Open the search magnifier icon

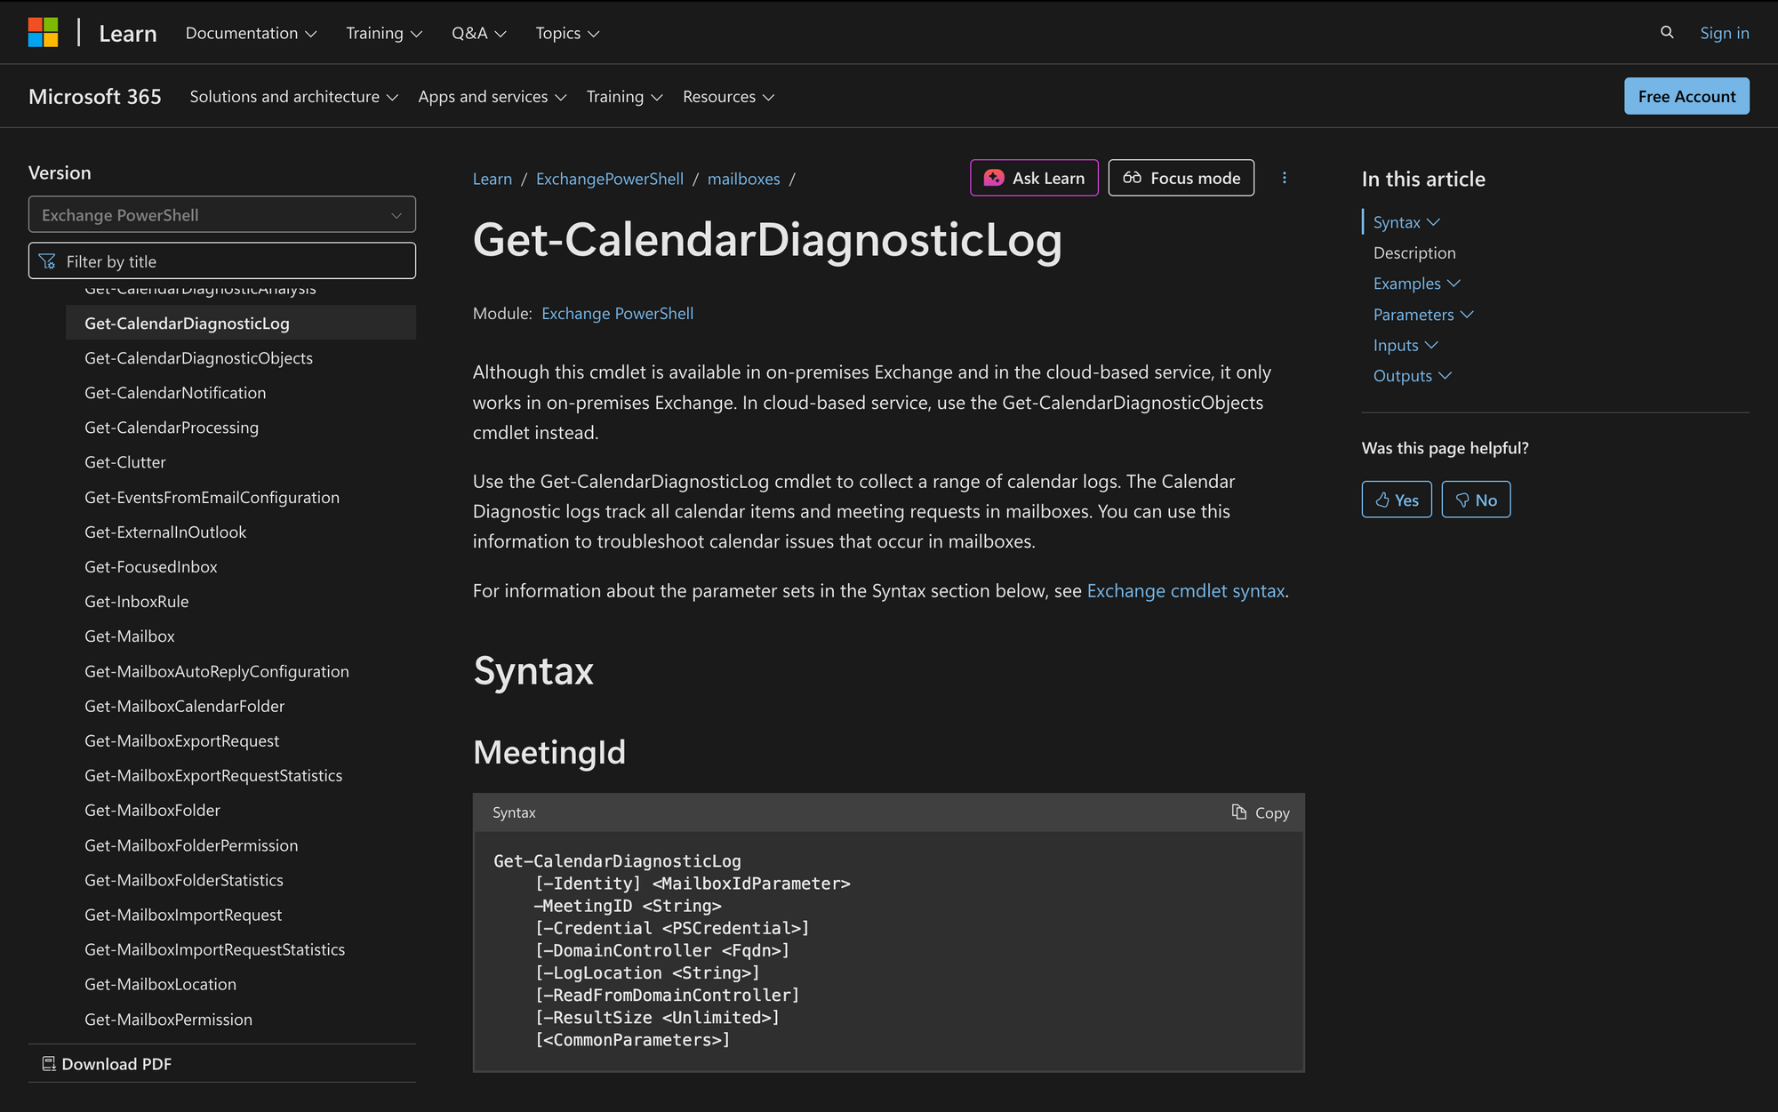(x=1667, y=33)
